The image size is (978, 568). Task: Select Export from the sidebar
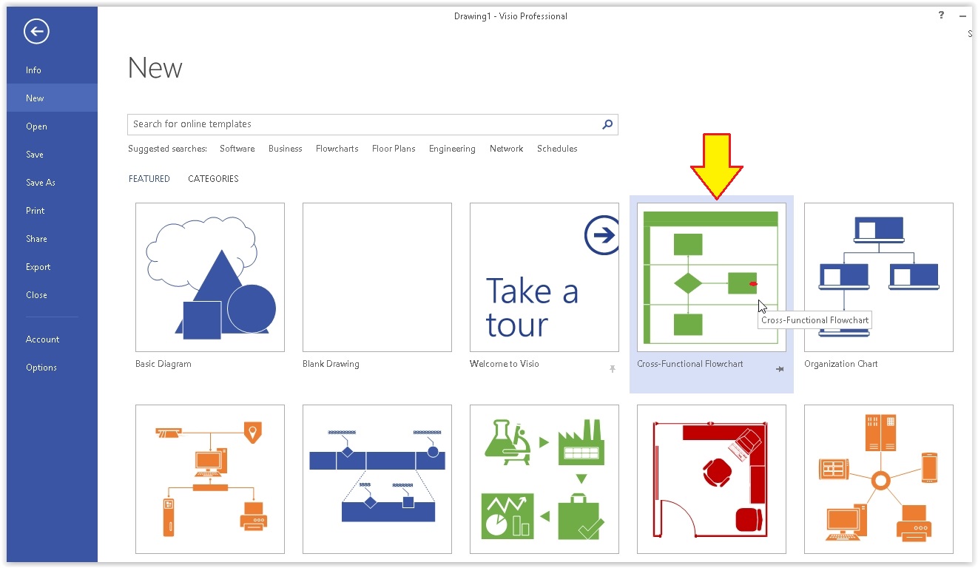[x=38, y=266]
